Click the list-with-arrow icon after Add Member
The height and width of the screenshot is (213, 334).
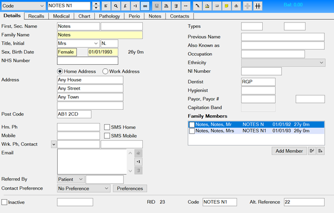pyautogui.click(x=321, y=151)
